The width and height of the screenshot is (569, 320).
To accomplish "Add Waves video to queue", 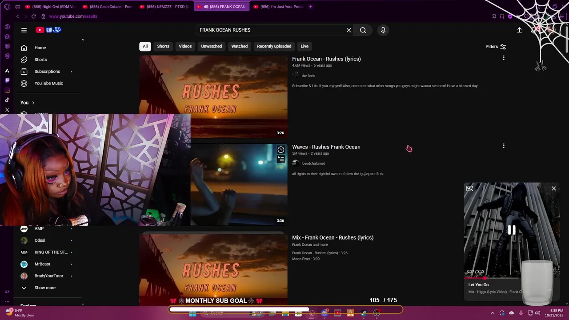I will point(281,159).
